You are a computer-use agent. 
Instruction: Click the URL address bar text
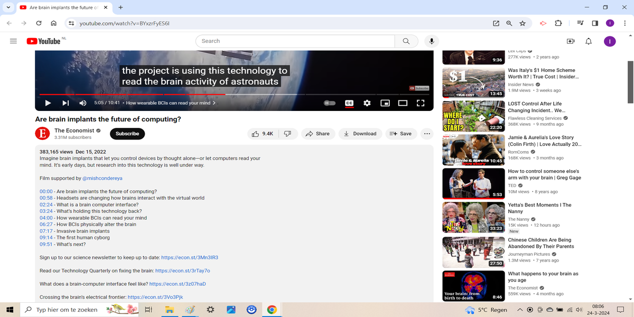coord(124,23)
